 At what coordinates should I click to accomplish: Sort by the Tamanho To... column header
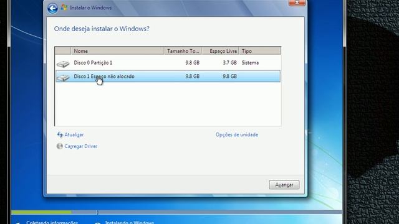click(x=183, y=51)
